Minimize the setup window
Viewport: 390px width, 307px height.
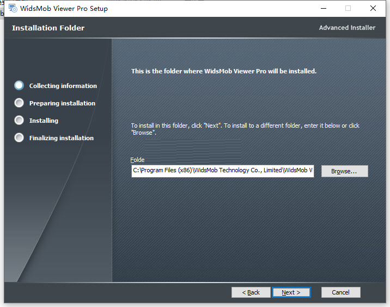pyautogui.click(x=324, y=9)
